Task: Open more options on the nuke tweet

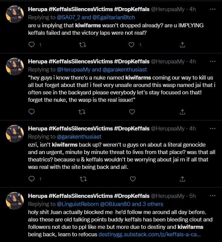Action: click(x=213, y=61)
